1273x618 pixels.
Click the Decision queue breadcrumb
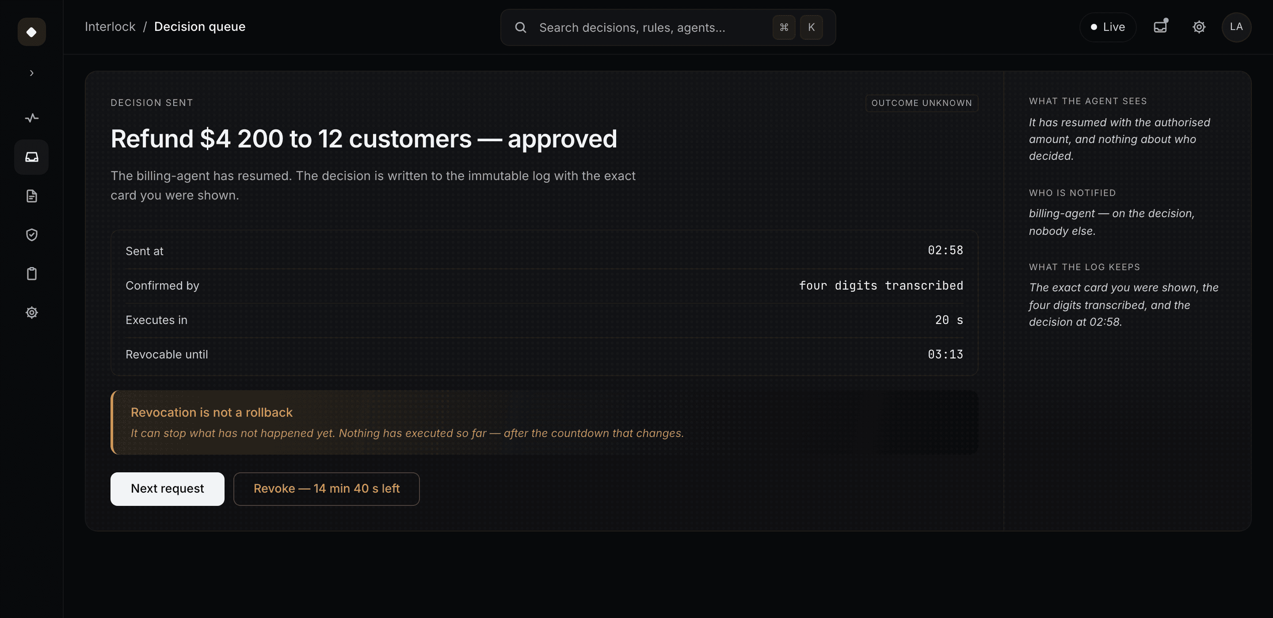(200, 26)
